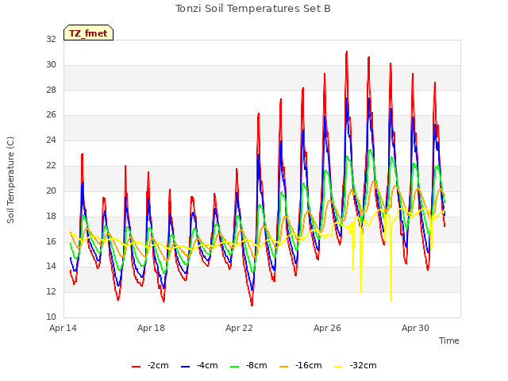
Task: Click the TZ_fmet annotation label
Action: point(88,33)
